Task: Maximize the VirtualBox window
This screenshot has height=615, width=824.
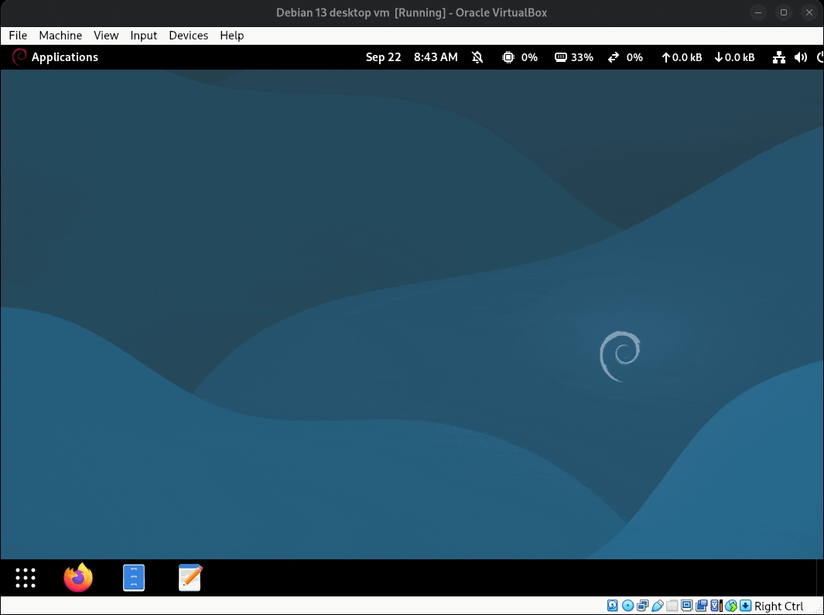Action: click(x=784, y=12)
